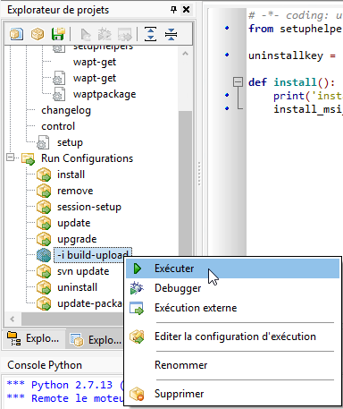This screenshot has width=343, height=409.
Task: Select the install run configuration
Action: [71, 175]
